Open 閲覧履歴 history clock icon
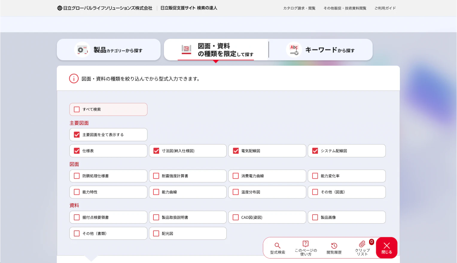The height and width of the screenshot is (263, 457). click(334, 246)
